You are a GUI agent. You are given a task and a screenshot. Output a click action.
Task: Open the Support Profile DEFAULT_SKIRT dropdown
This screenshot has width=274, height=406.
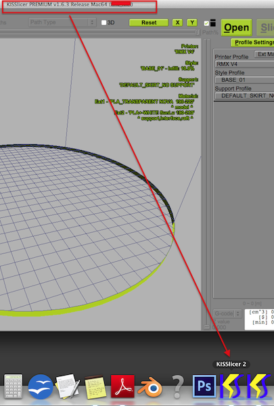[x=244, y=95]
